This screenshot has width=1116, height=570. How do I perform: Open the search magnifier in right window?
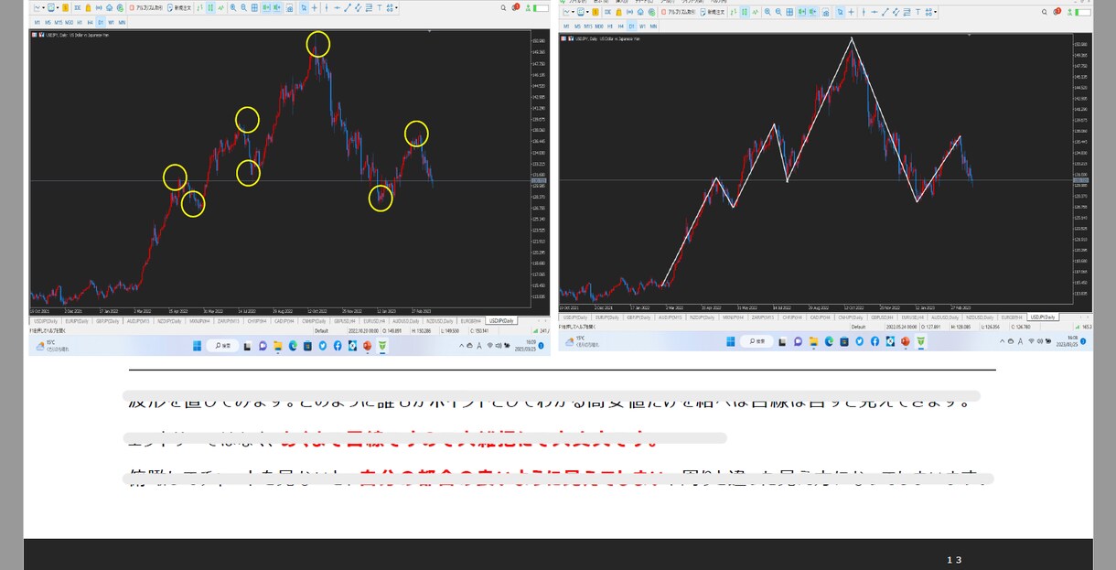click(x=1044, y=12)
